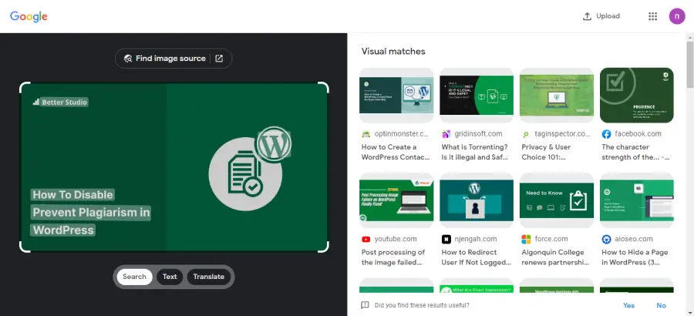Viewport: 694px width, 316px height.
Task: Click the Google logo
Action: (x=29, y=16)
